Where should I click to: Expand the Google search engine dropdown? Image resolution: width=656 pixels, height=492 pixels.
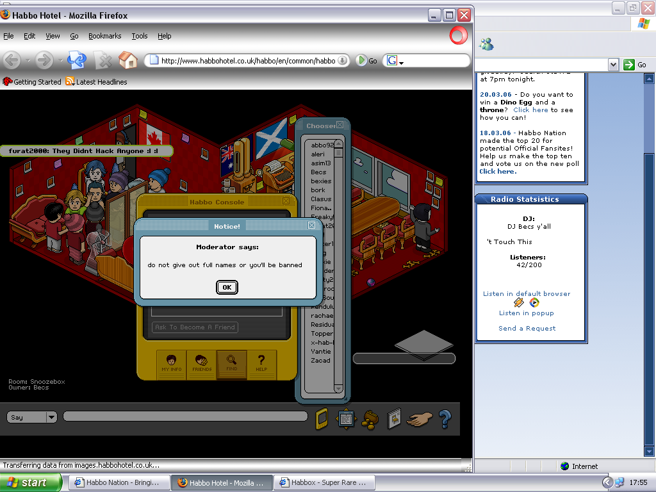click(x=401, y=61)
